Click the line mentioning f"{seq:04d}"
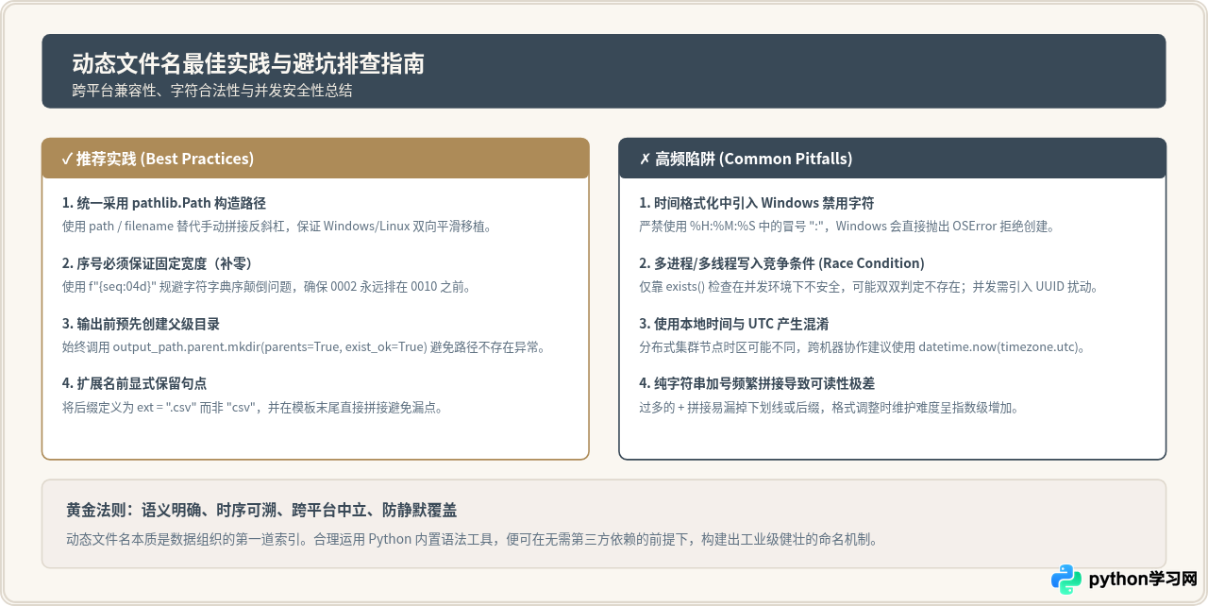 coord(266,287)
